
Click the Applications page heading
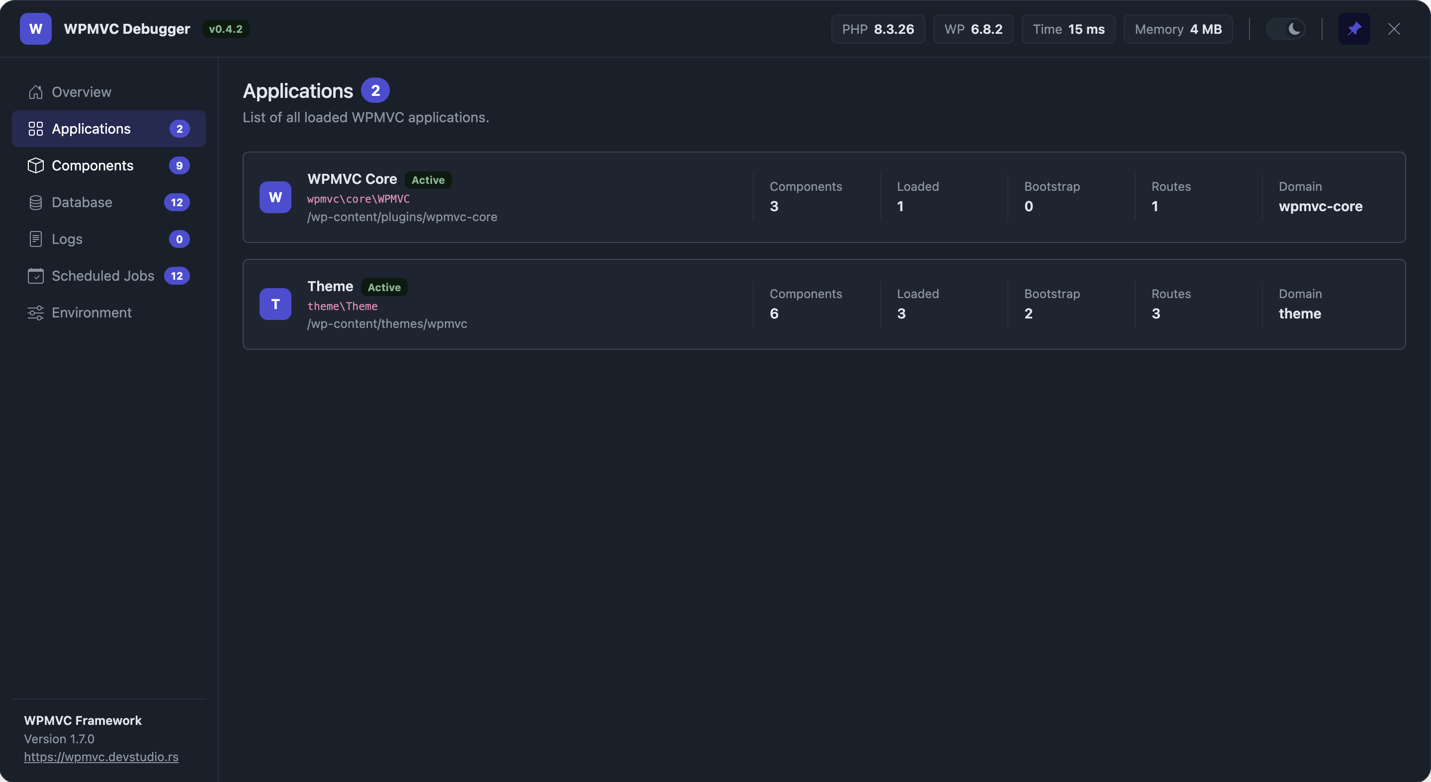298,91
